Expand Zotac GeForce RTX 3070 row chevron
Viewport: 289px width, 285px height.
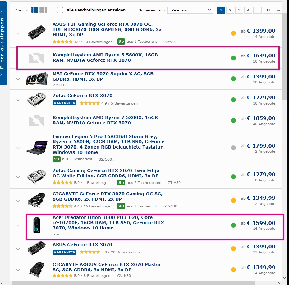point(18,100)
